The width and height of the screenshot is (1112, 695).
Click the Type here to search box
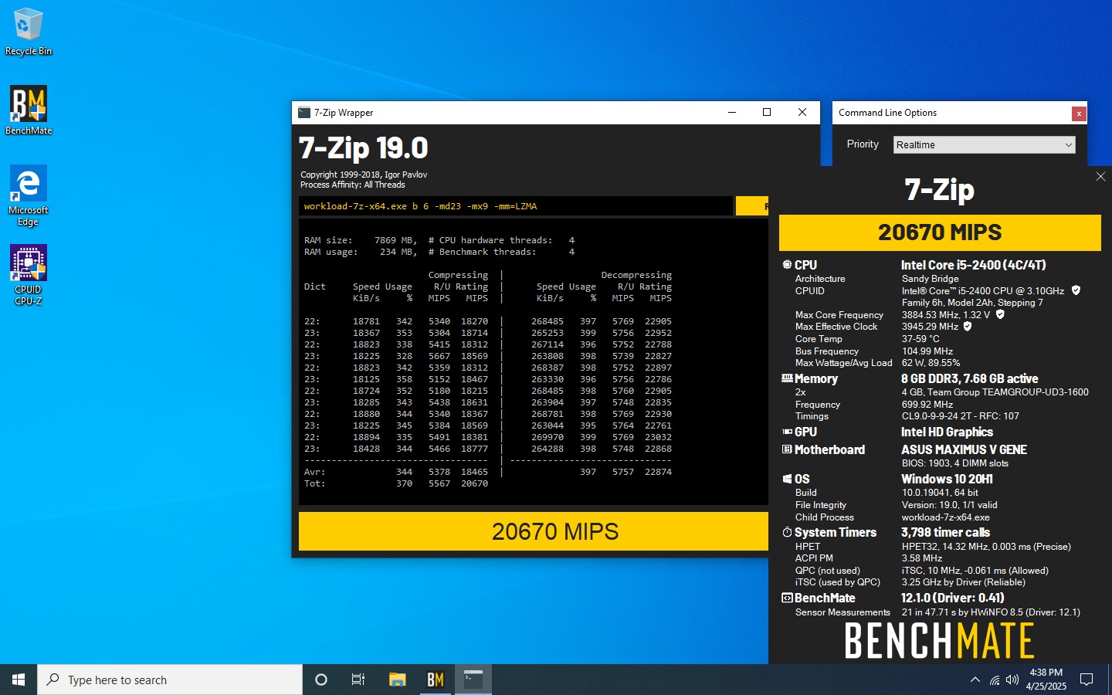[170, 680]
